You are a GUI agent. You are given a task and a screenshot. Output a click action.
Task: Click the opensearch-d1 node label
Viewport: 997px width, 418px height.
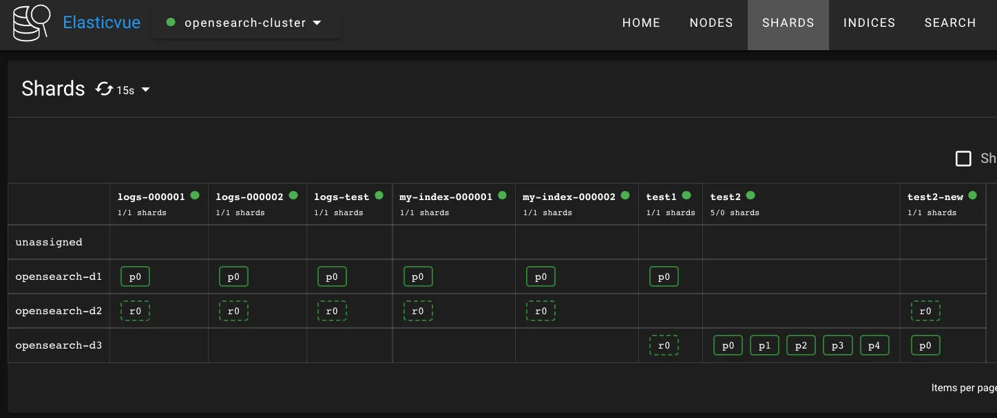59,276
